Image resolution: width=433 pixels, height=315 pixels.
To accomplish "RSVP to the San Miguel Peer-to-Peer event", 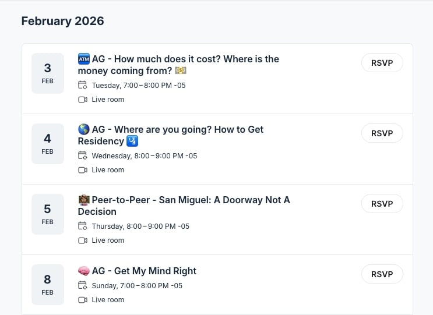I will [382, 204].
